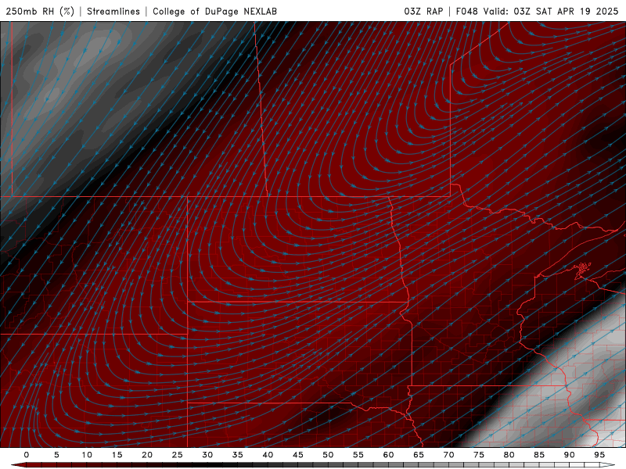Click the "0" colorbar scale label
The height and width of the screenshot is (469, 626).
[27, 455]
